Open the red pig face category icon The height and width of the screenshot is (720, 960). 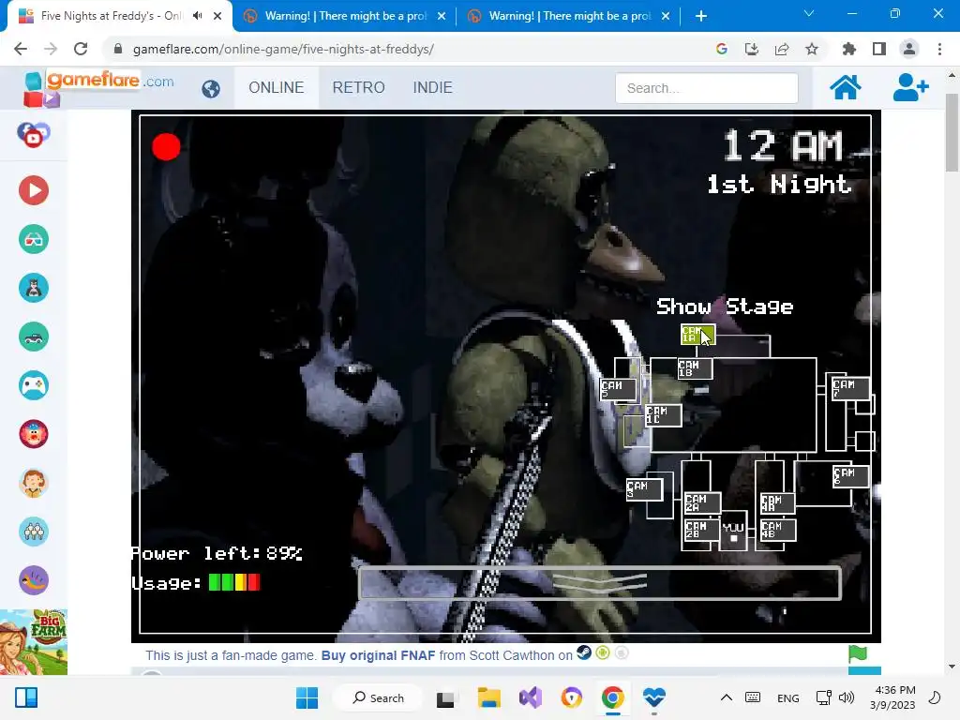point(34,434)
